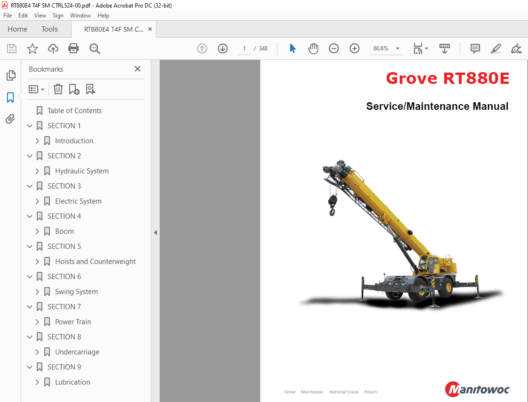This screenshot has height=402, width=528.
Task: Open the Page Thumbnails panel
Action: pos(11,75)
